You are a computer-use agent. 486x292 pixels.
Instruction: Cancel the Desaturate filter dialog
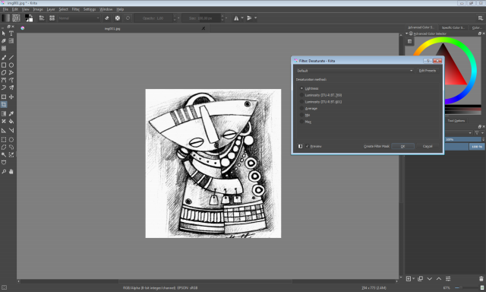(428, 146)
